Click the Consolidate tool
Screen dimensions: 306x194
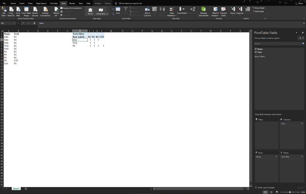pos(182,11)
